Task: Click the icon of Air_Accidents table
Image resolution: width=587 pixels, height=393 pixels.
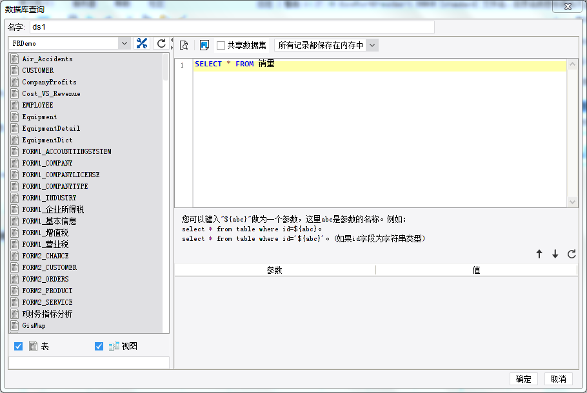Action: (15, 59)
